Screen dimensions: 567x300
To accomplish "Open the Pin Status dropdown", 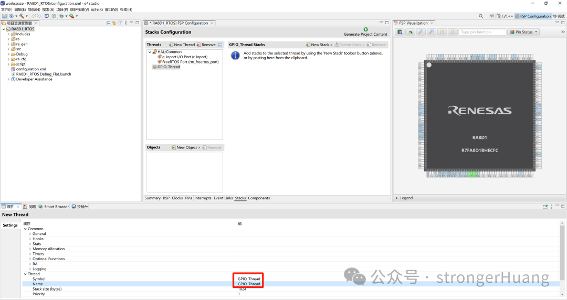I will coord(523,32).
